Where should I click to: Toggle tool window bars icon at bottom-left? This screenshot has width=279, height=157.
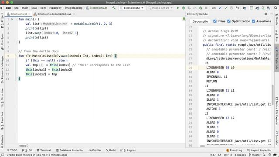(x=3, y=155)
